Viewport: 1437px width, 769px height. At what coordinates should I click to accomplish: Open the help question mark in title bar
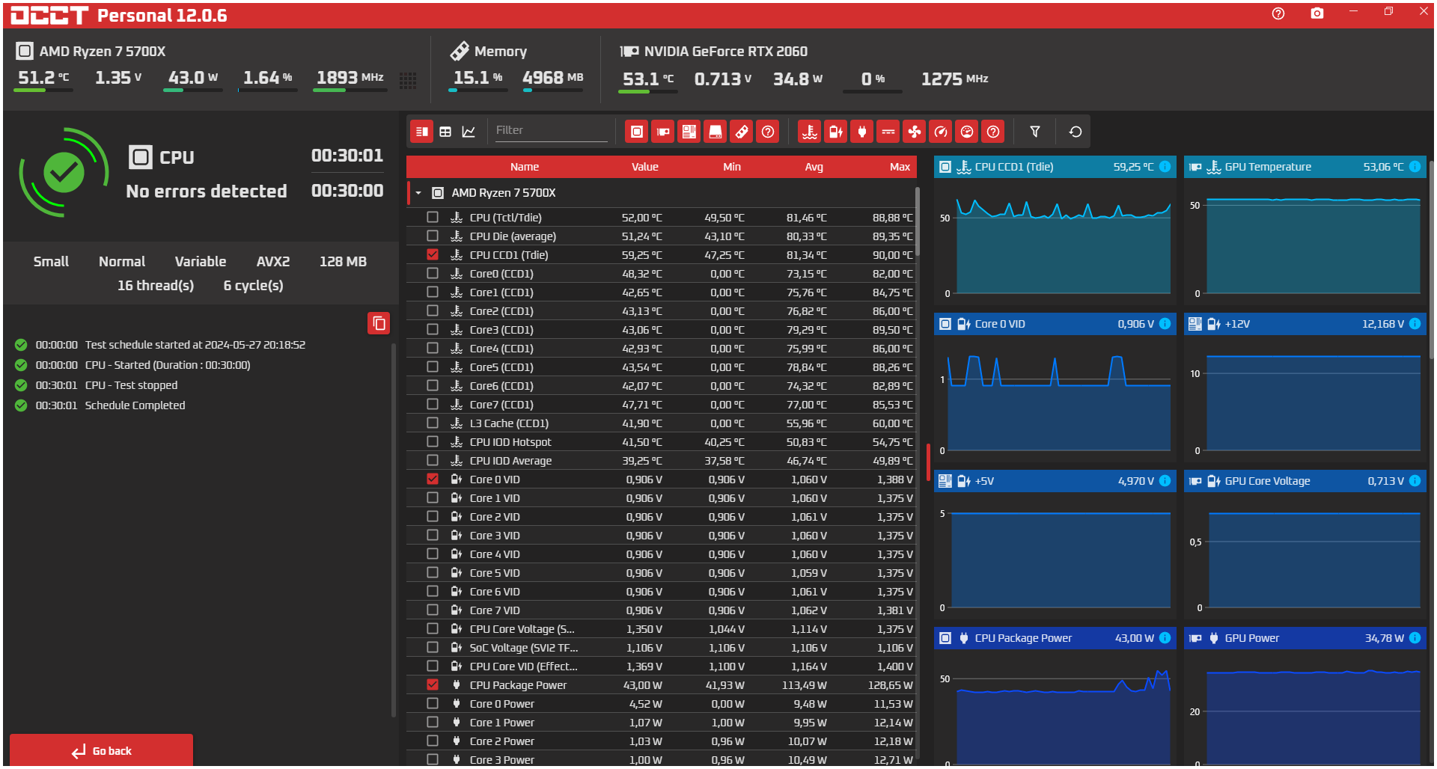pyautogui.click(x=1278, y=13)
